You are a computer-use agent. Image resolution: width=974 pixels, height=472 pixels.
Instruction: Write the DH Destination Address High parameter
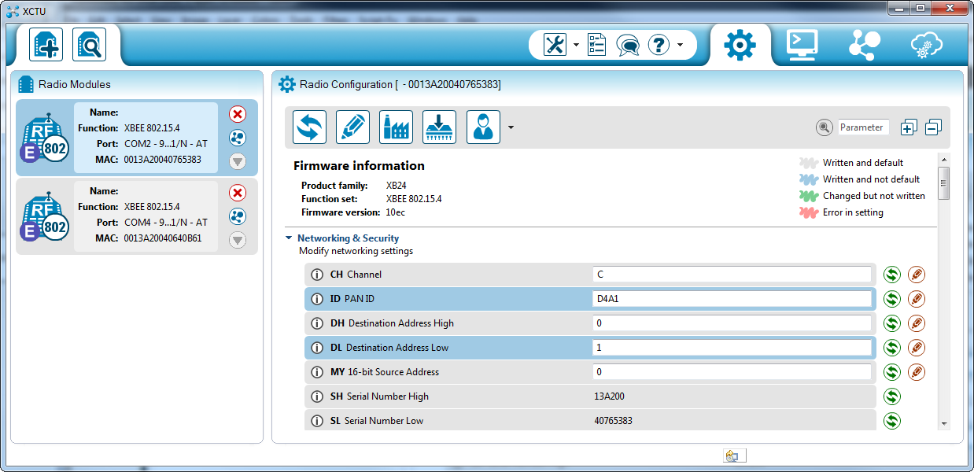917,323
